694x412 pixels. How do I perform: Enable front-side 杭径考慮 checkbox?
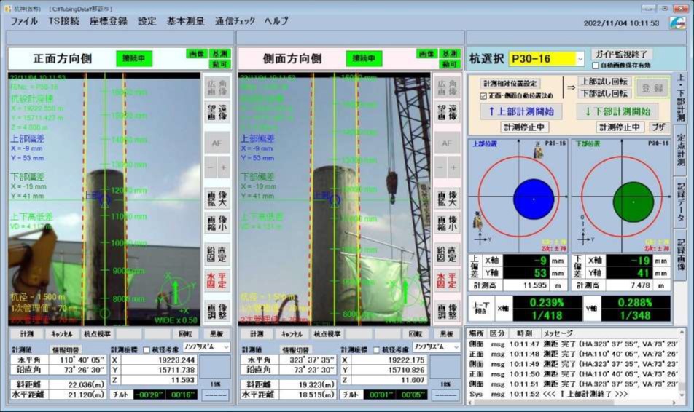click(145, 350)
